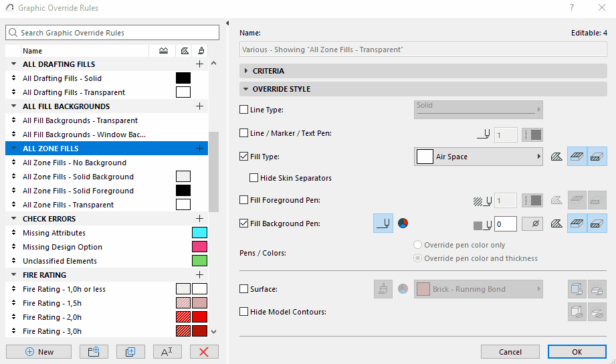Click the Duplicate rule icon button
Screen dimensions: 616x364
[130, 352]
